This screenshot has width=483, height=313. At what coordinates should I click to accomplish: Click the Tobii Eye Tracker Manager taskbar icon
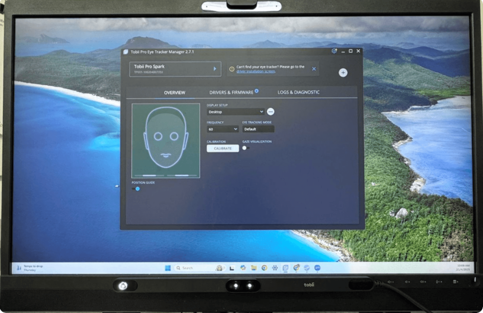(x=286, y=268)
